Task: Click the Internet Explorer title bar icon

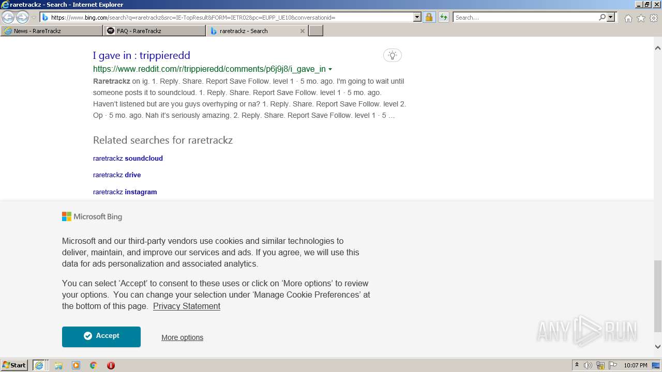Action: point(5,5)
